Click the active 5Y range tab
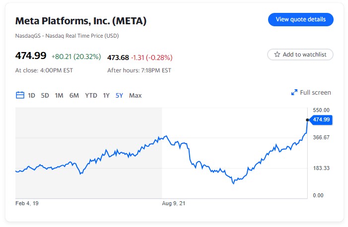This screenshot has width=348, height=227. coord(119,95)
